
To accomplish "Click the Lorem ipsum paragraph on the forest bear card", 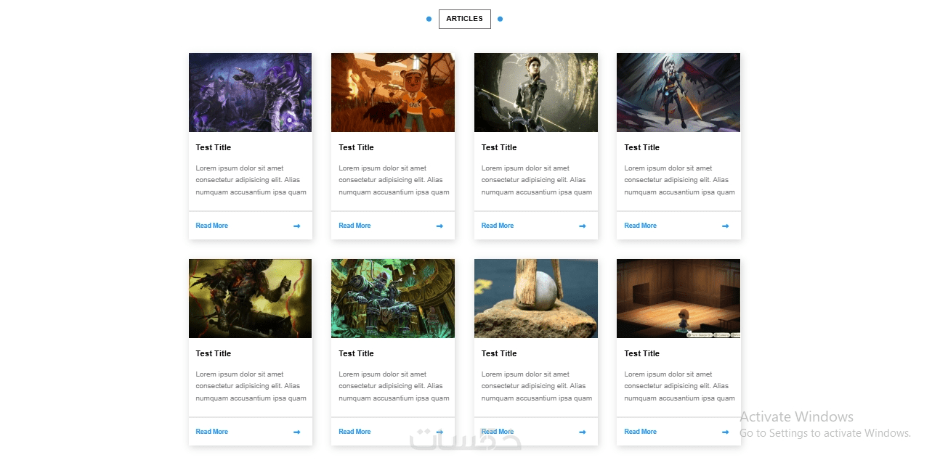I will 394,180.
